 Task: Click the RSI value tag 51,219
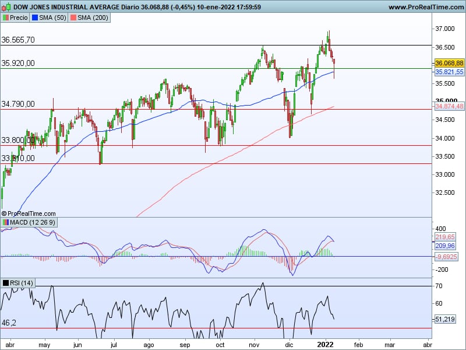point(445,319)
